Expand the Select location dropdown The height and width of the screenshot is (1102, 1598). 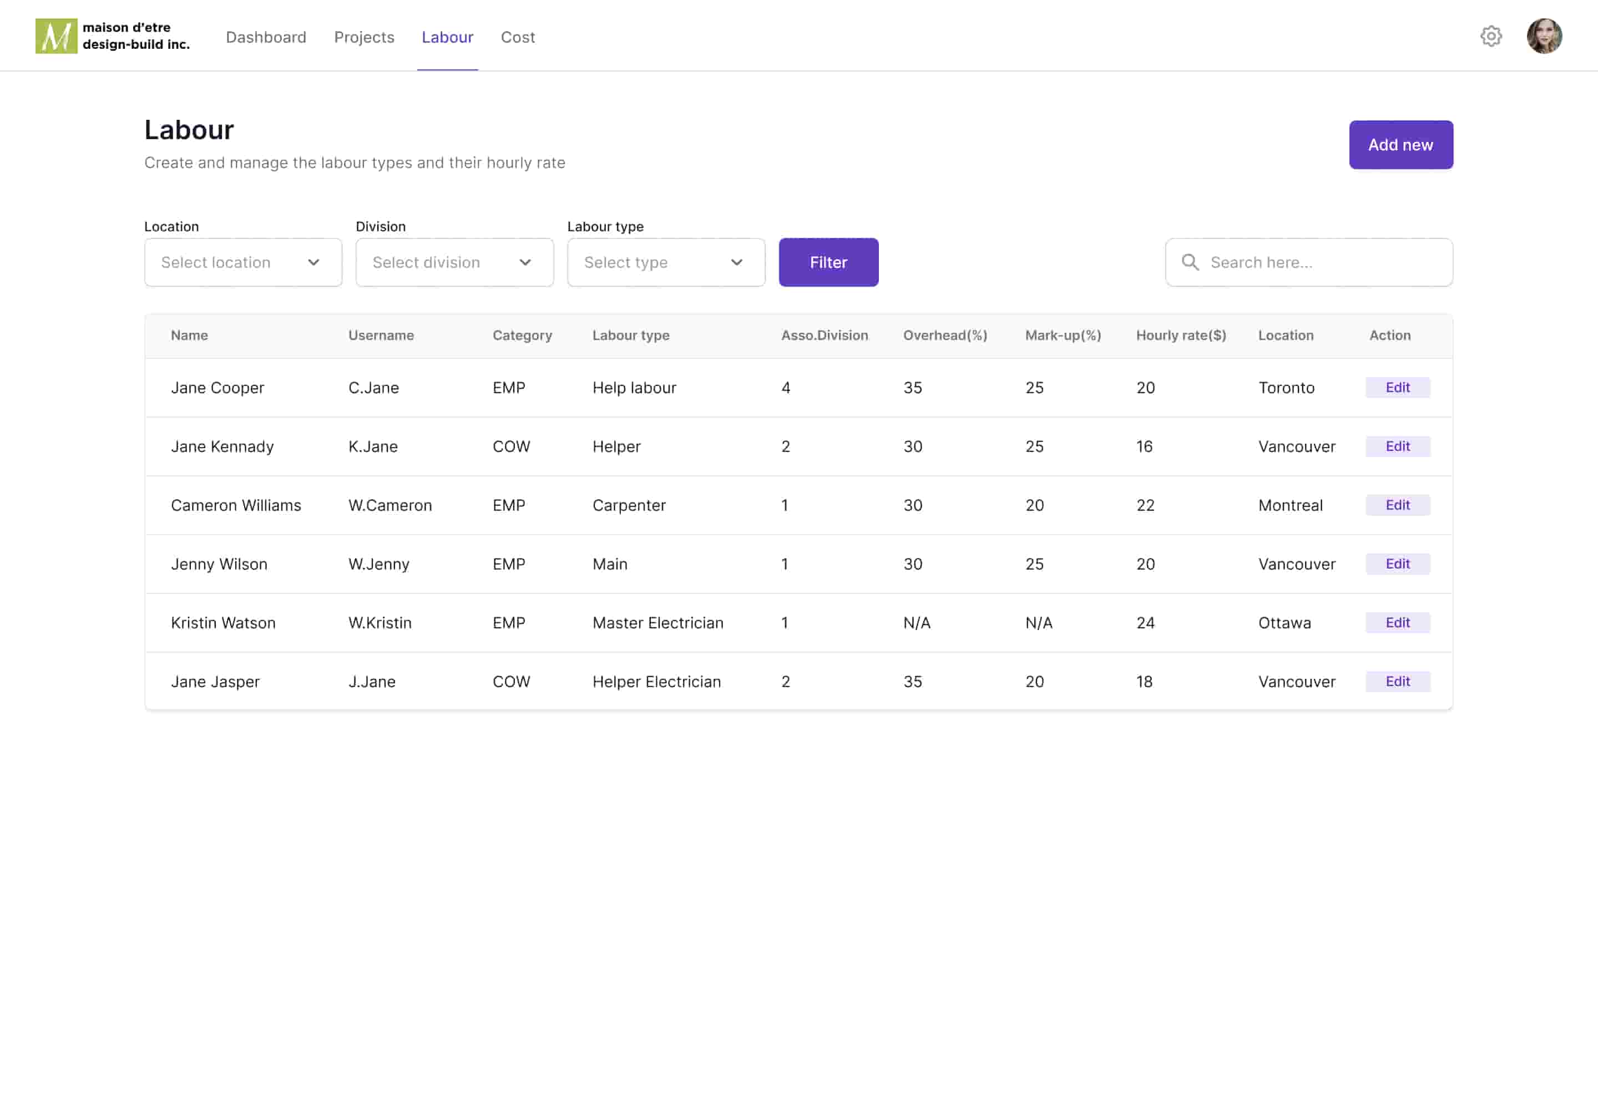pos(243,262)
